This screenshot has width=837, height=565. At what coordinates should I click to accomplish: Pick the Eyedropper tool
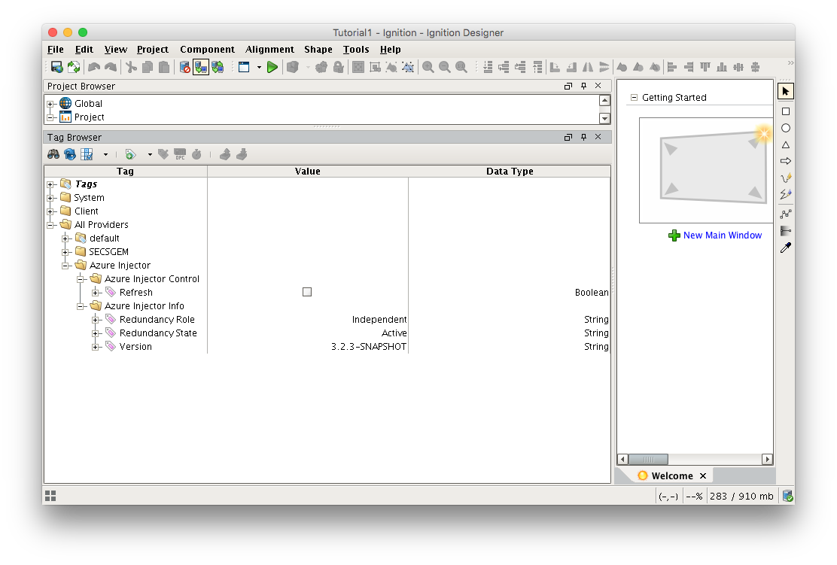(785, 248)
